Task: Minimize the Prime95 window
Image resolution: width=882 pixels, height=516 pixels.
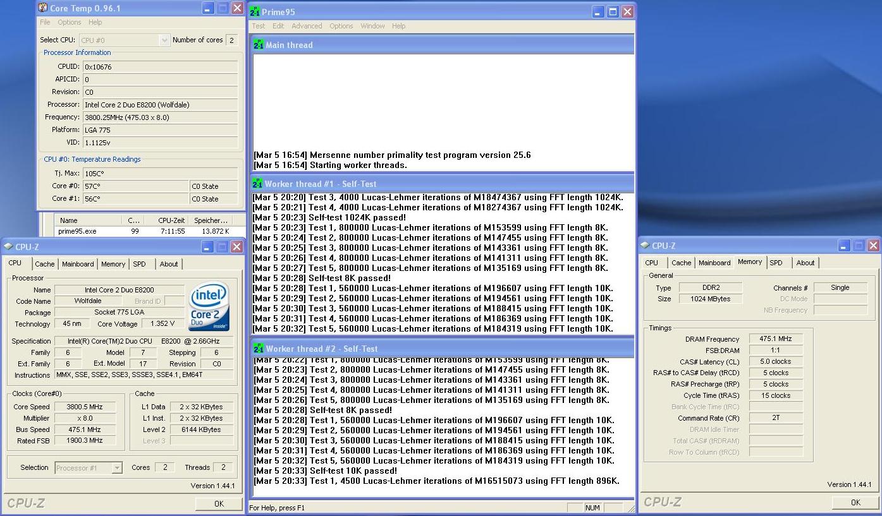Action: click(598, 12)
